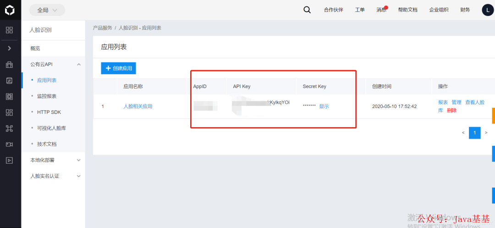Open 企业组织 in top navigation
Image resolution: width=495 pixels, height=228 pixels.
(x=439, y=10)
